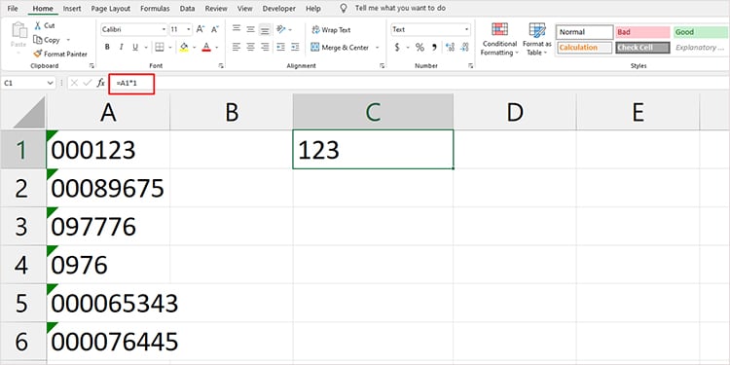This screenshot has width=730, height=365.
Task: Apply cell borders
Action: tap(160, 47)
